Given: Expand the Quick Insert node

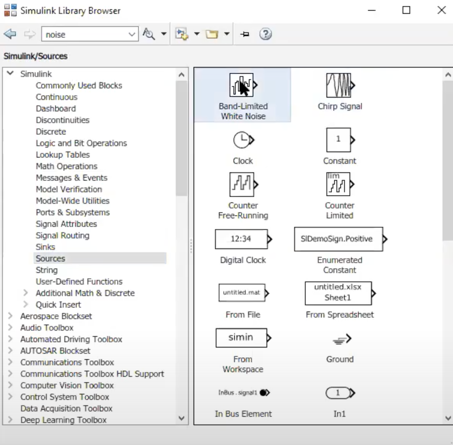Looking at the screenshot, I should pyautogui.click(x=26, y=305).
